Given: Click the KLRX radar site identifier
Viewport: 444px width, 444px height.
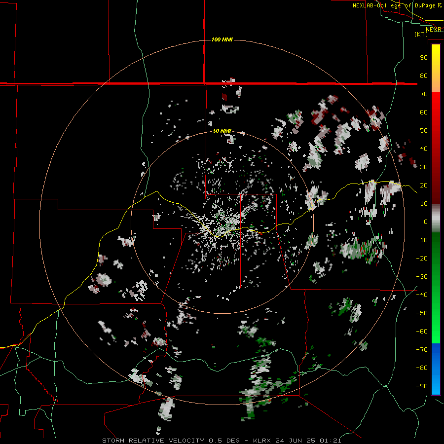Looking at the screenshot, I should click(262, 441).
